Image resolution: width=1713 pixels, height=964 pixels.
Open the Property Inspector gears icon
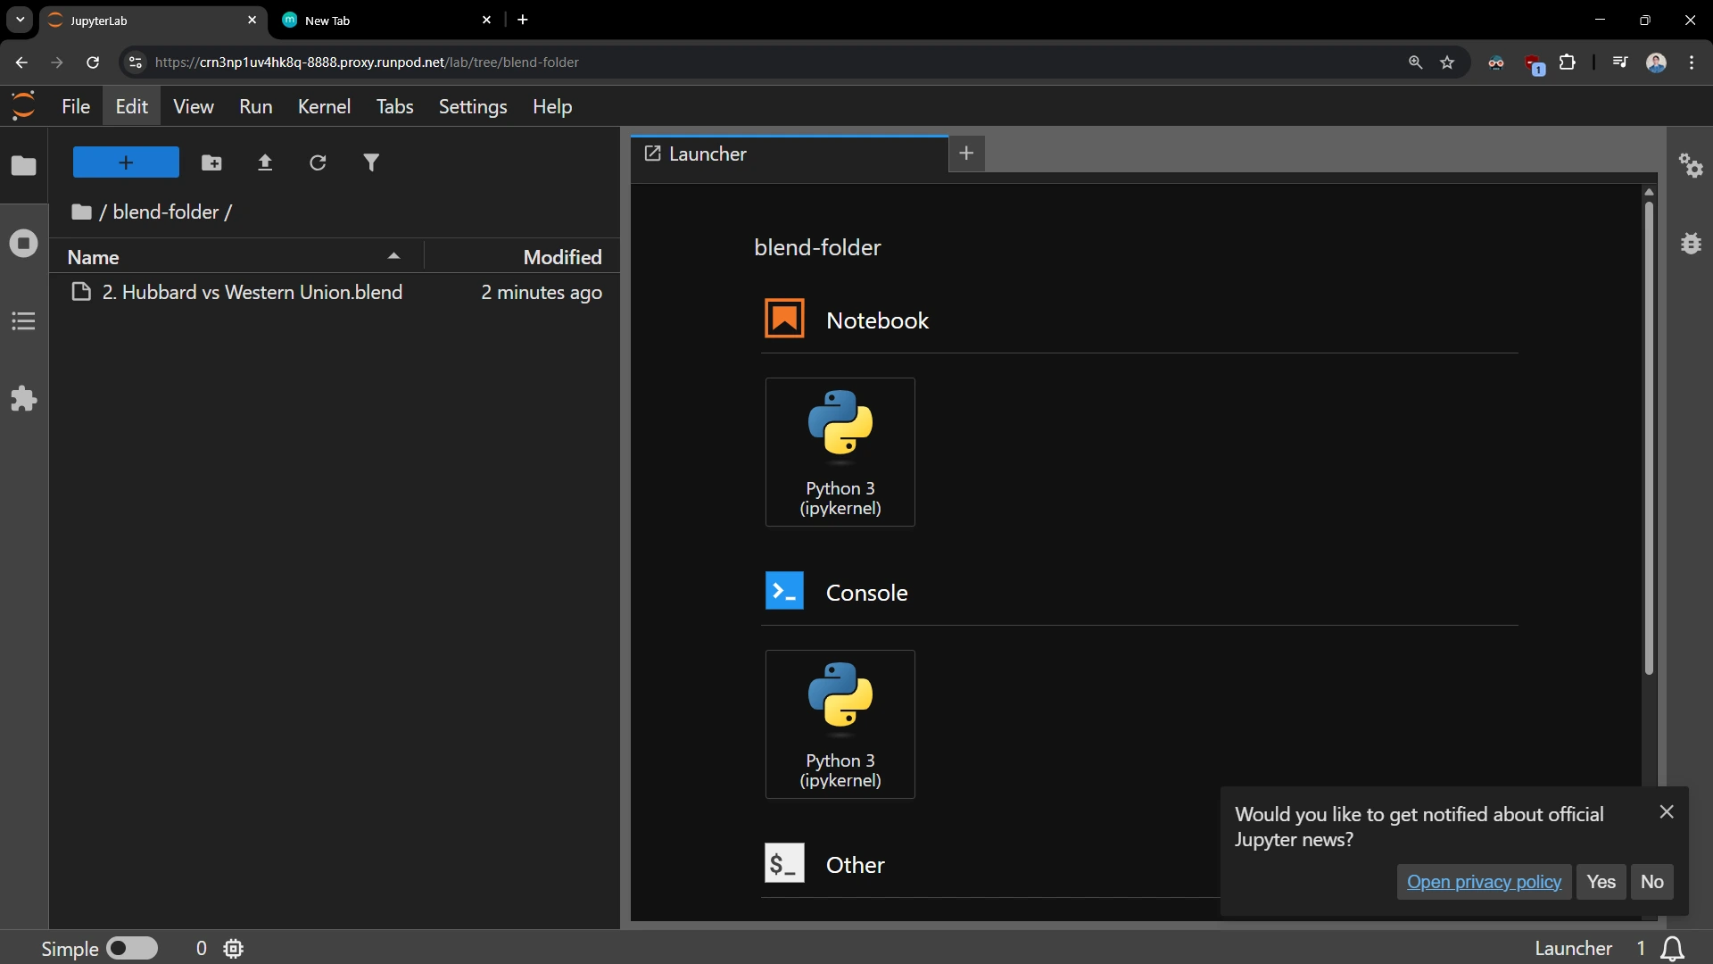coord(1691,166)
